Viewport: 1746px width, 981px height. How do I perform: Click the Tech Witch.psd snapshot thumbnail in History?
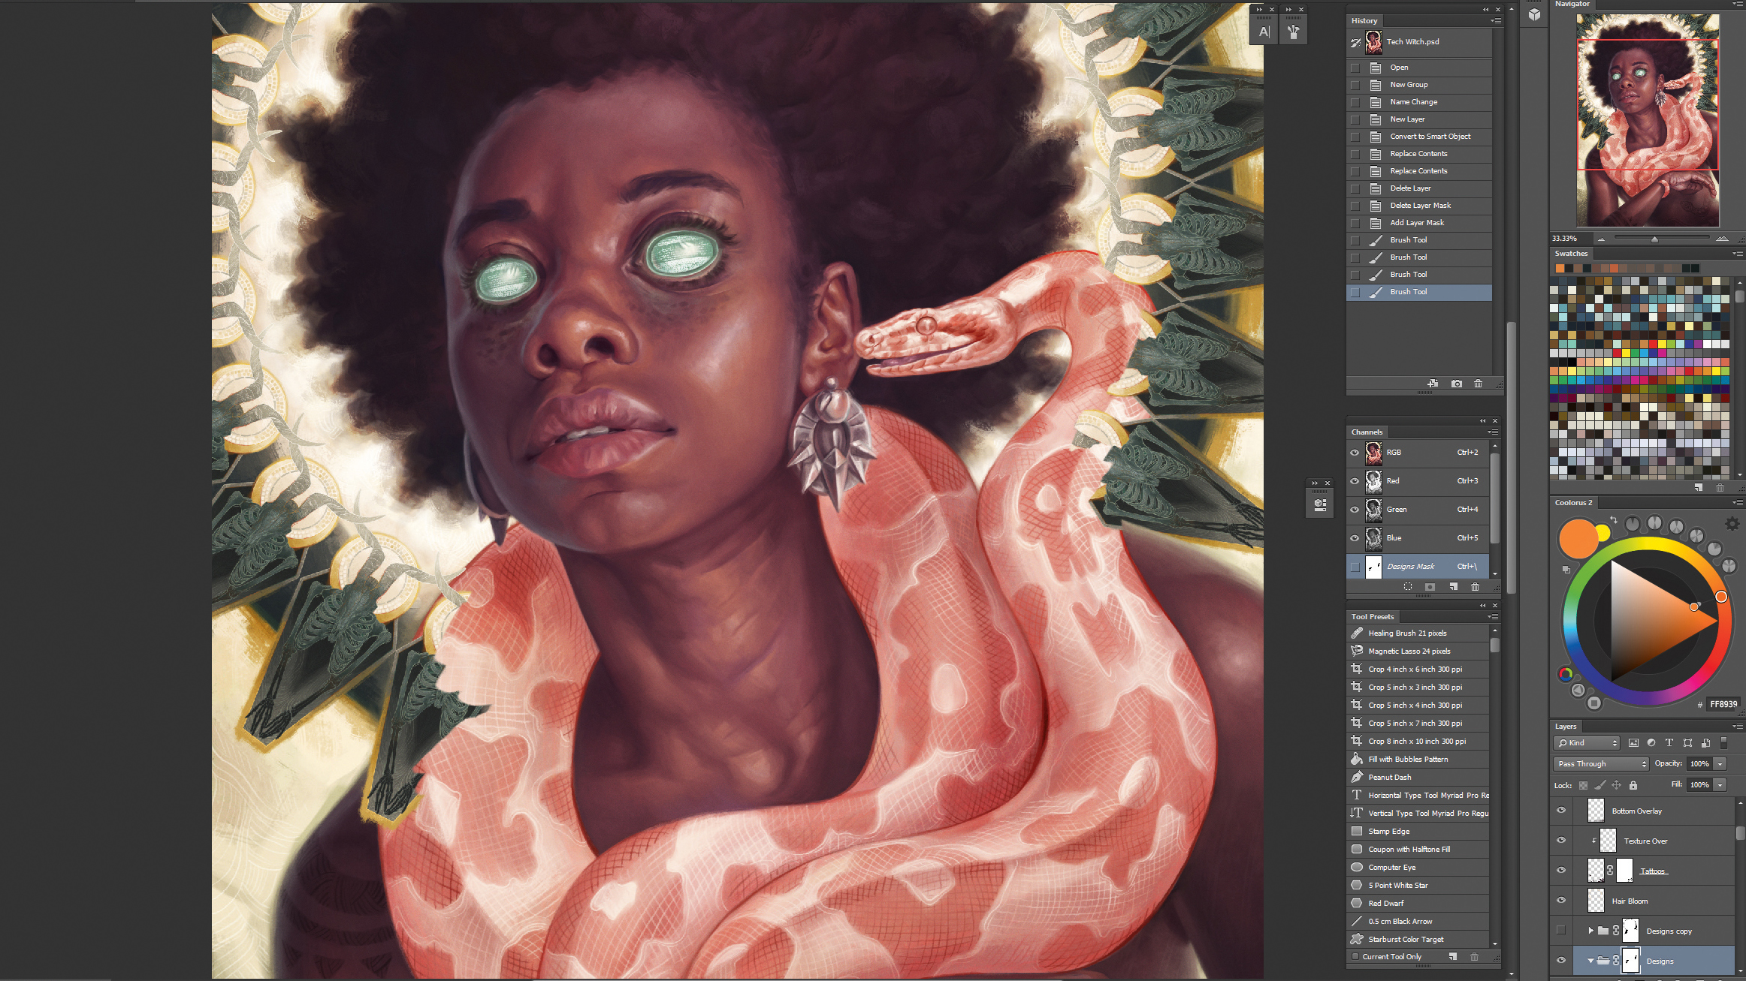pyautogui.click(x=1373, y=42)
